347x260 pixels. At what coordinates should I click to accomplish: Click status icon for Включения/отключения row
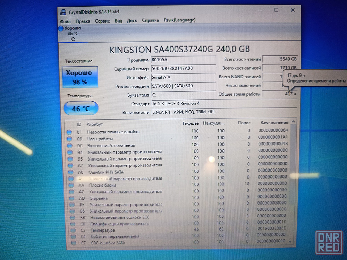click(69, 145)
